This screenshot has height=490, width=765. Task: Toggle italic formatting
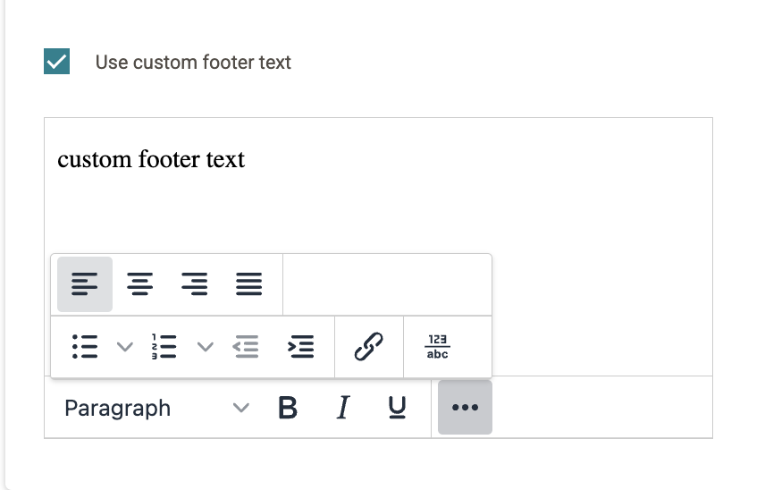pos(343,408)
